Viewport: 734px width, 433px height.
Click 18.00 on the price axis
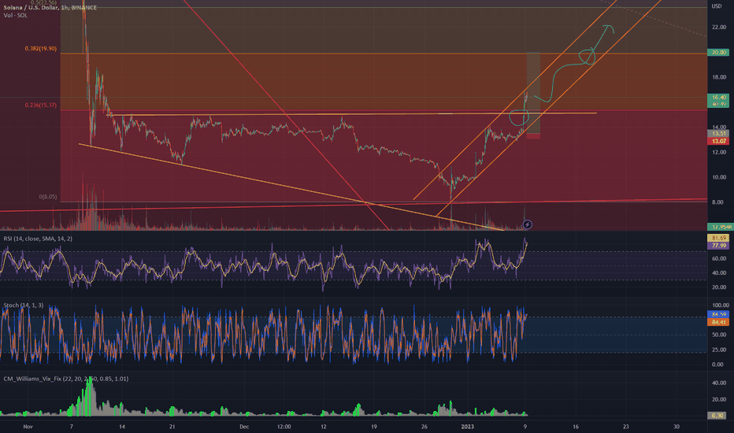[719, 77]
